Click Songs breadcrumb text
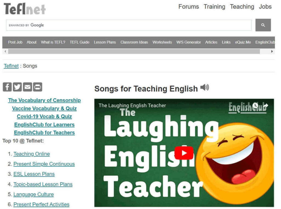Screen dimensions: 281x209 coord(30,66)
